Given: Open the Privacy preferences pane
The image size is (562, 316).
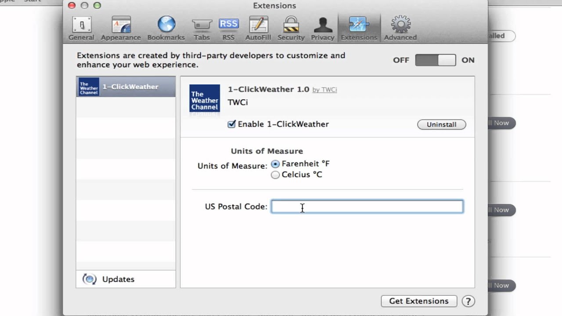Looking at the screenshot, I should click(x=323, y=29).
